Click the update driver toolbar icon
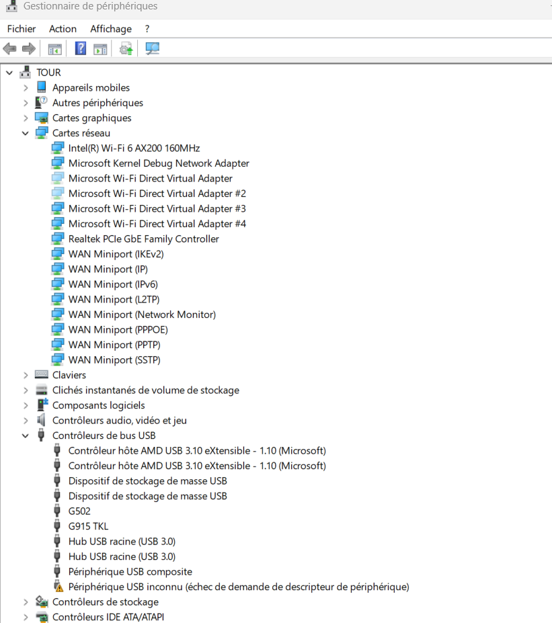The height and width of the screenshot is (623, 552). (126, 48)
